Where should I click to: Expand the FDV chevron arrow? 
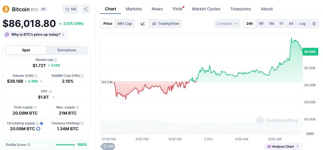pos(54,97)
